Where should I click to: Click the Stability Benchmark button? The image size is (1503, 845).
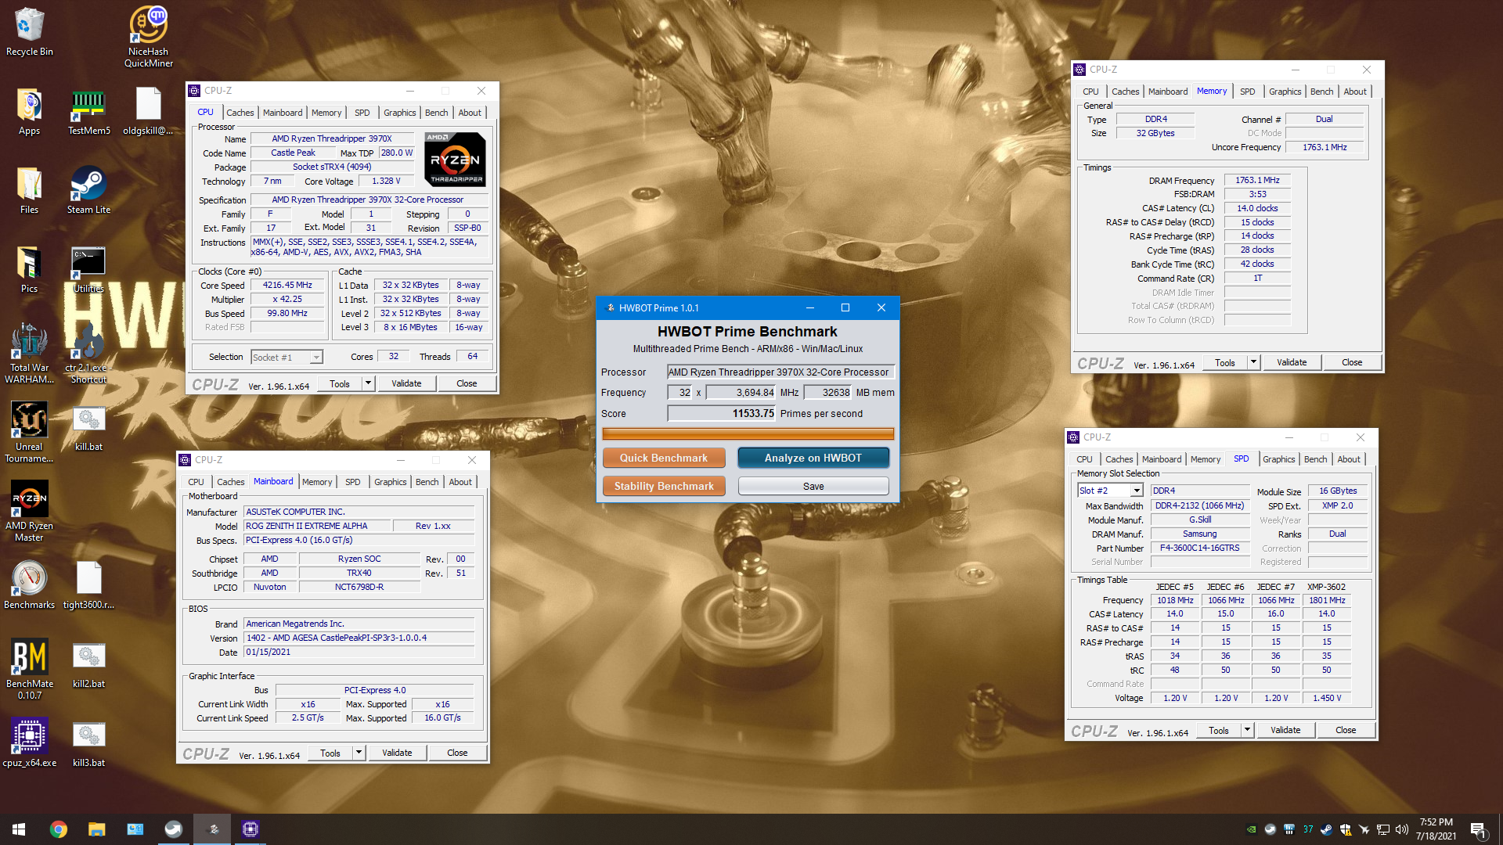[x=663, y=486]
